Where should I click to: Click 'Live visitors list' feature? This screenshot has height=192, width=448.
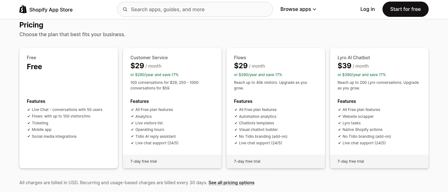click(149, 123)
